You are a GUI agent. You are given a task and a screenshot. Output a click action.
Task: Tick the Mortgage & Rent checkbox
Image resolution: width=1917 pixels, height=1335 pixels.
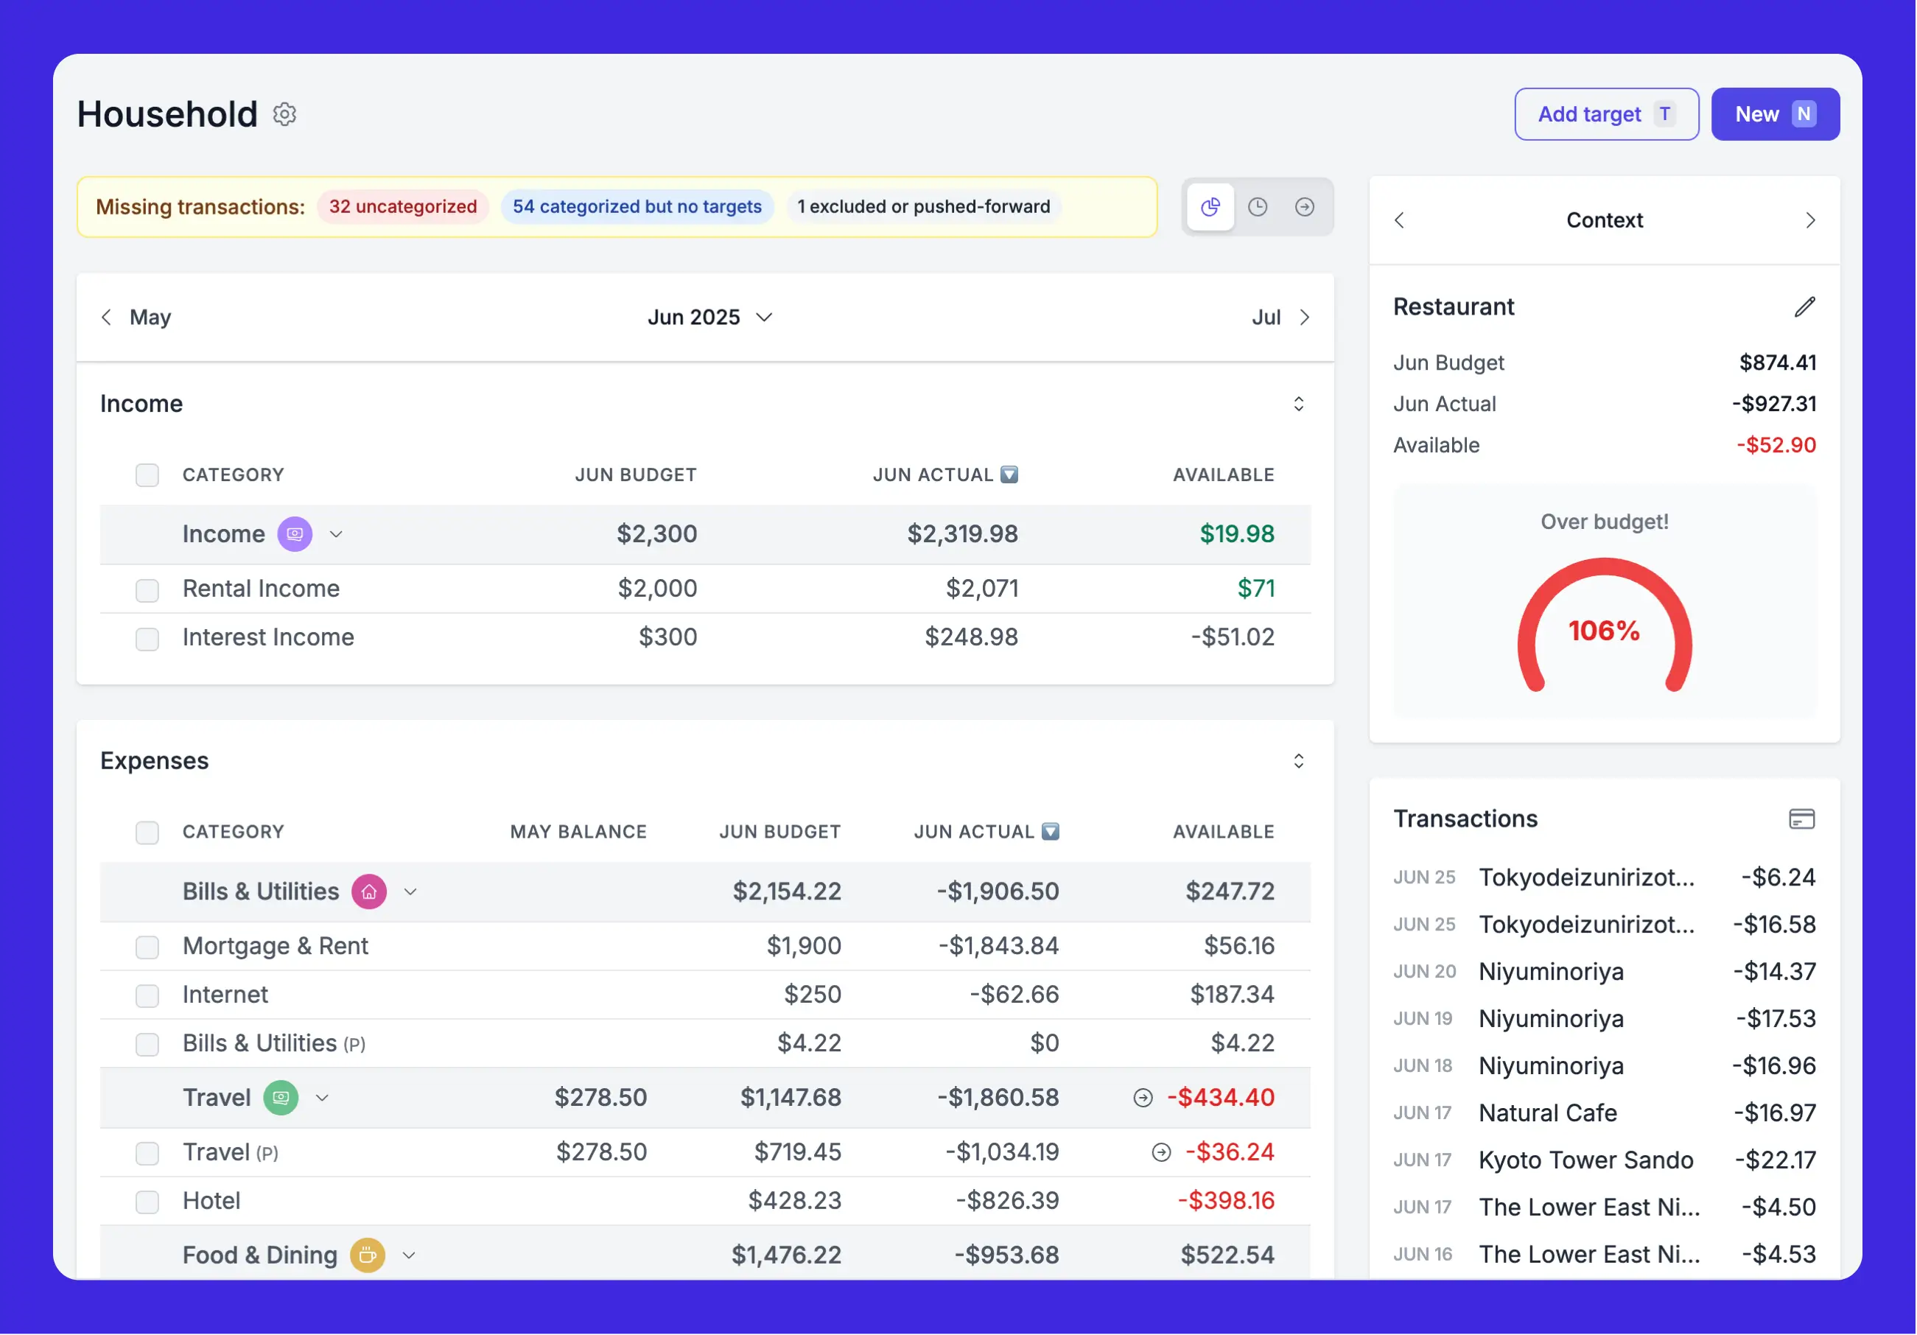pos(148,947)
